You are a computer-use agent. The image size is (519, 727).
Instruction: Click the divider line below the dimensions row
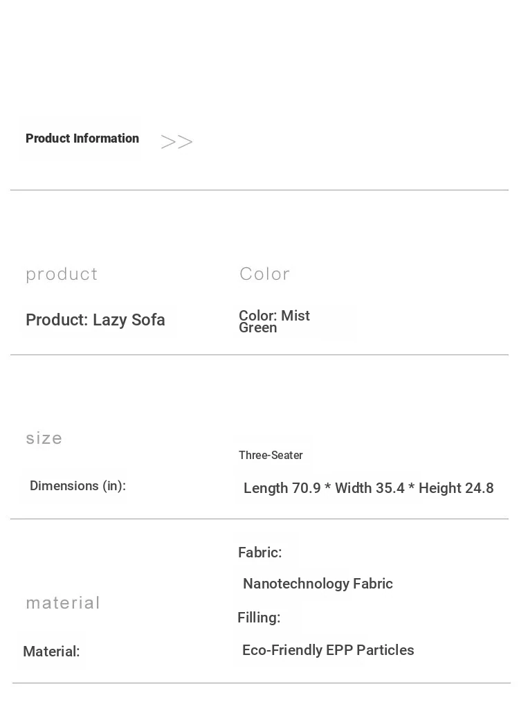tap(259, 519)
